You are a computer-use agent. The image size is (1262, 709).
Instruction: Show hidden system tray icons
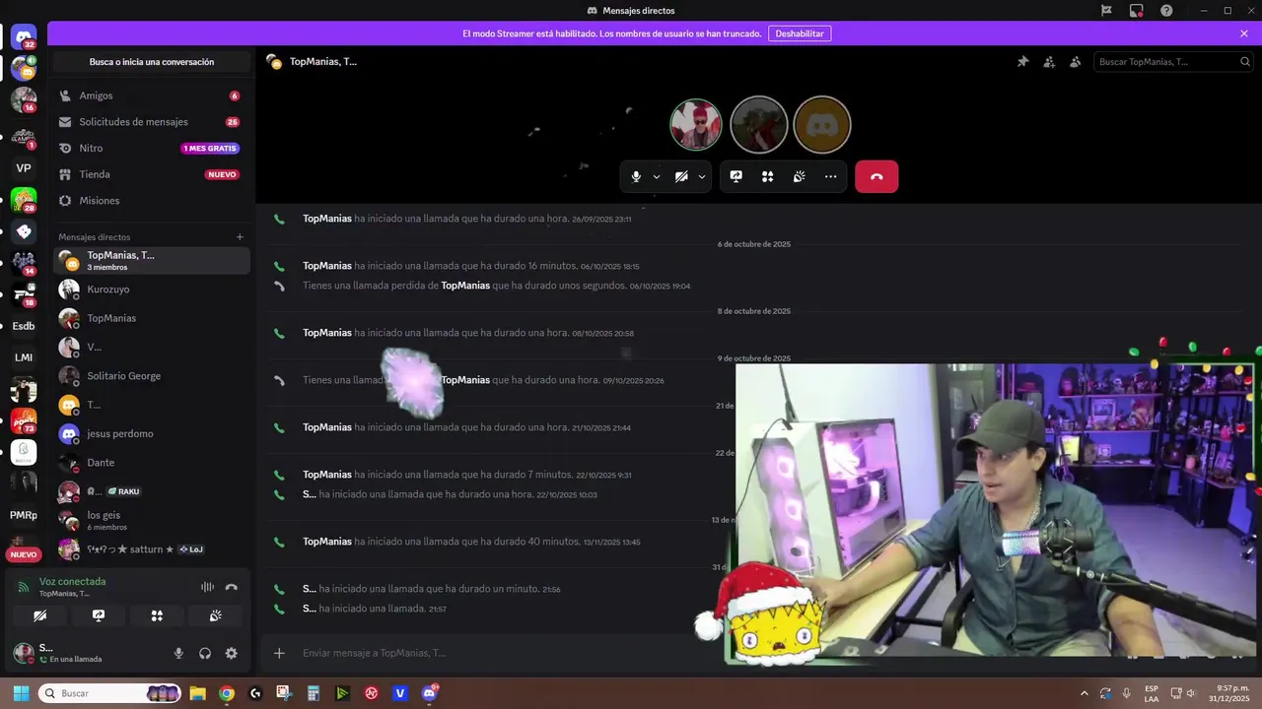coord(1085,693)
